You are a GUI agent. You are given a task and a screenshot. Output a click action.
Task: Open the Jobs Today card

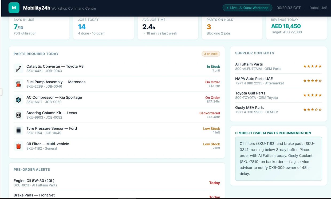104,28
